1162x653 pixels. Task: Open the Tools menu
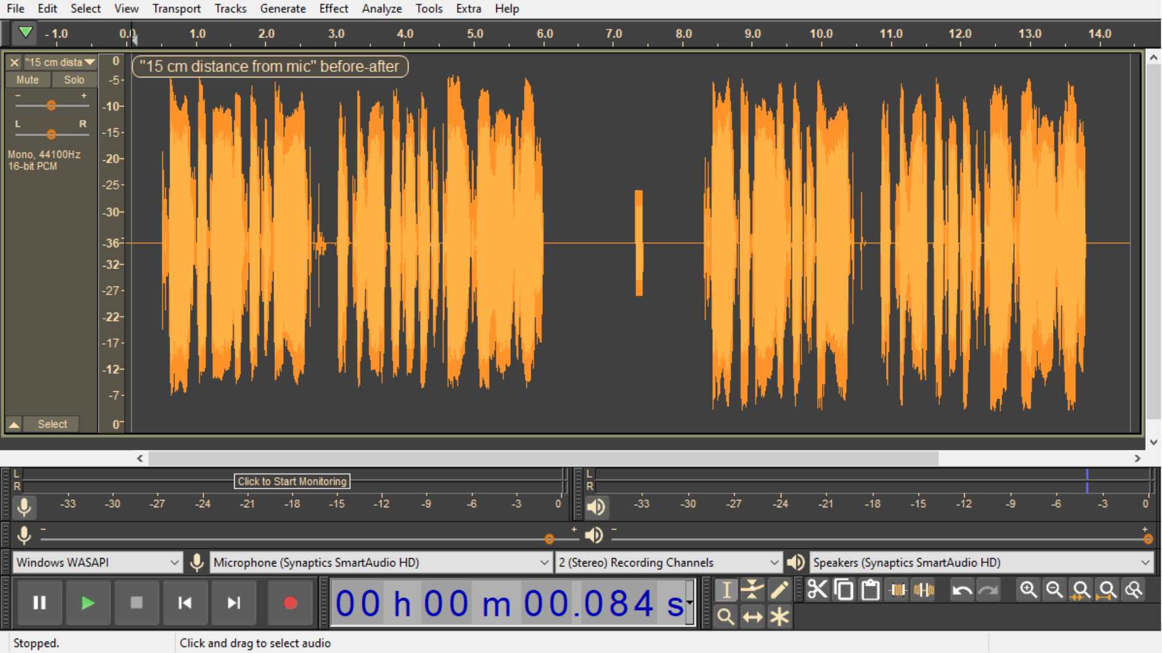tap(429, 8)
